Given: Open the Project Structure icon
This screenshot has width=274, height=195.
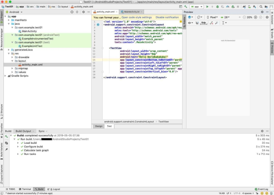Looking at the screenshot, I should (266, 7).
